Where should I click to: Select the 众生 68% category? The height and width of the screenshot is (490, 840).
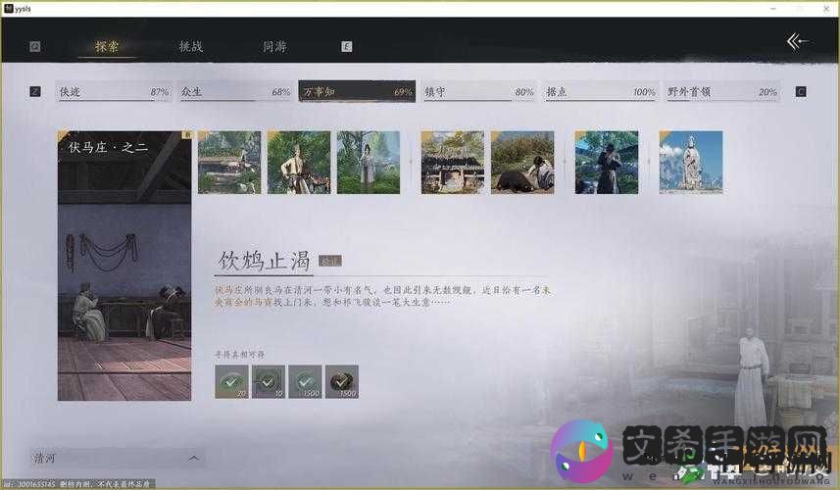[x=235, y=91]
